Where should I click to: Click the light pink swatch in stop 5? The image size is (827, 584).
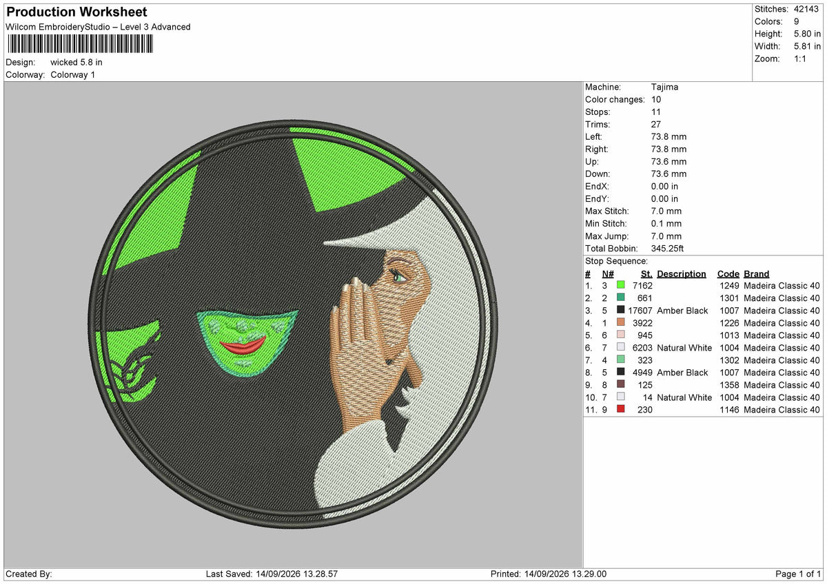point(620,335)
